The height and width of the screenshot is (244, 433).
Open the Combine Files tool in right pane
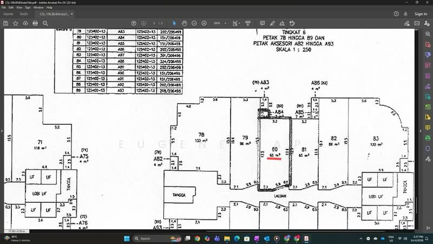(428, 55)
